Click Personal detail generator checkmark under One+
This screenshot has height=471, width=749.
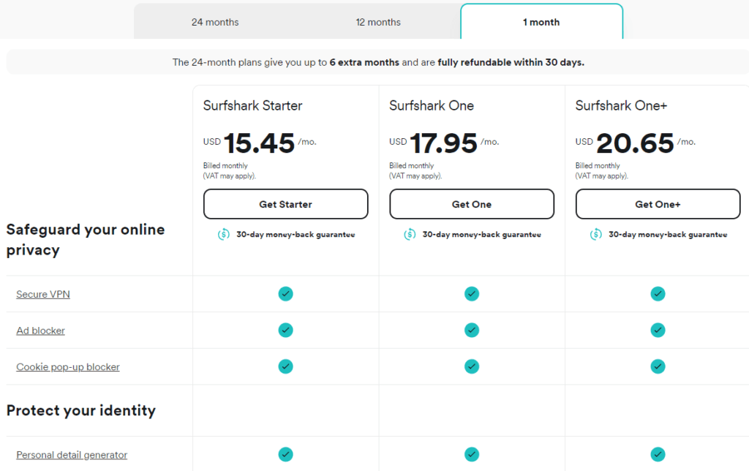[658, 454]
